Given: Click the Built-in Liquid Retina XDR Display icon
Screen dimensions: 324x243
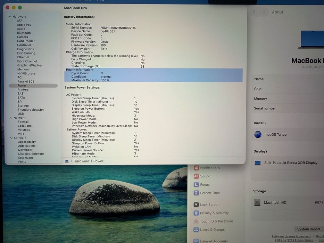Looking at the screenshot, I should pos(257,163).
